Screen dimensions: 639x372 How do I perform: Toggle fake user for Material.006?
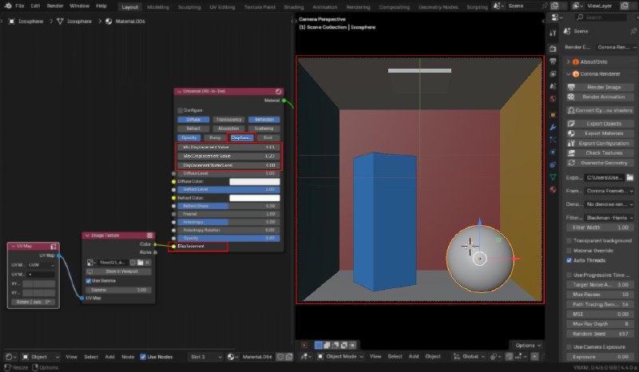[x=280, y=357]
